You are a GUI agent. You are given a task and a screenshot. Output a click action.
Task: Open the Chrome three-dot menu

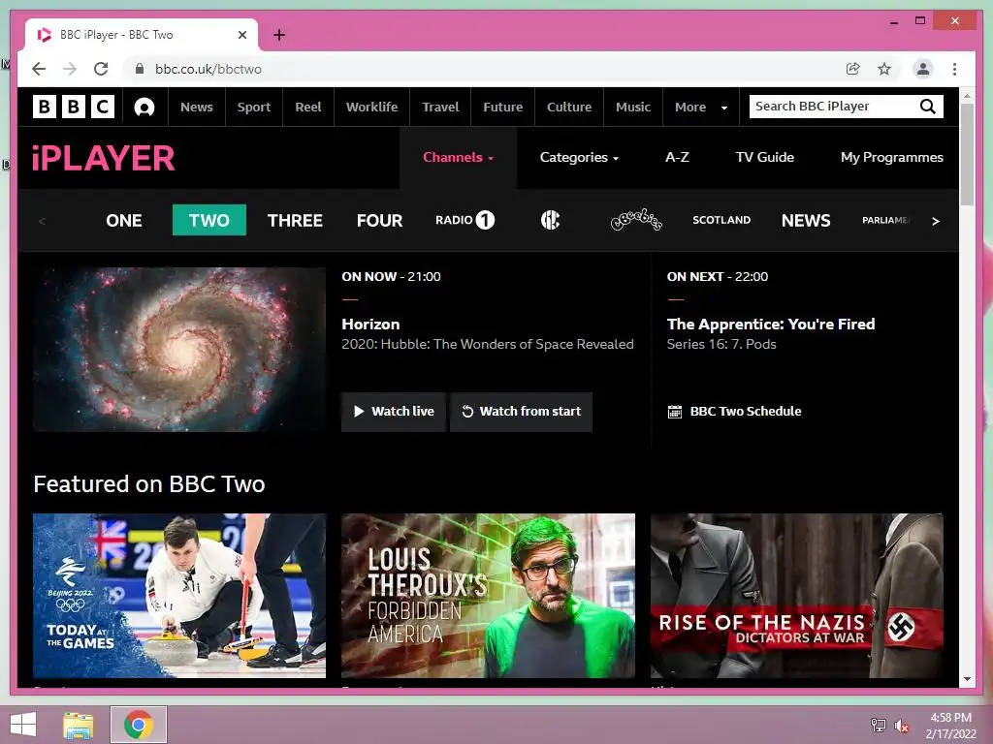[x=954, y=69]
